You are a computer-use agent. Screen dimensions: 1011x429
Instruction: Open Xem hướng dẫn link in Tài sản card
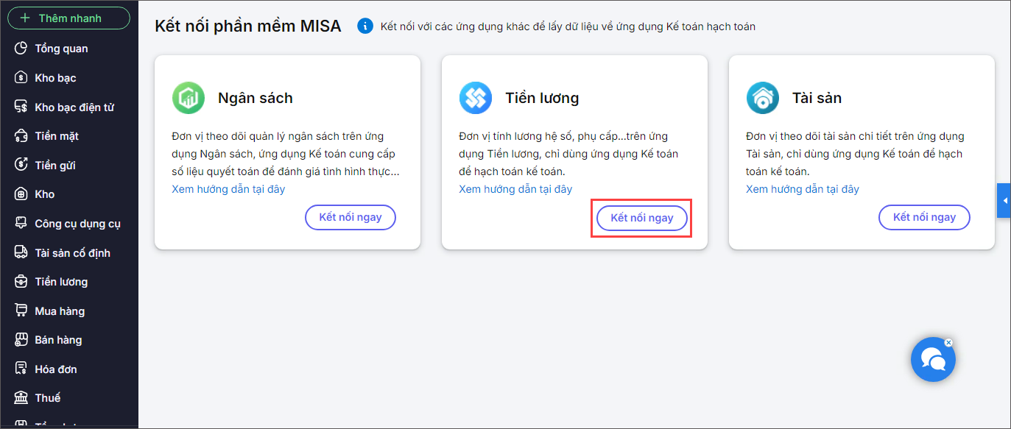click(803, 189)
